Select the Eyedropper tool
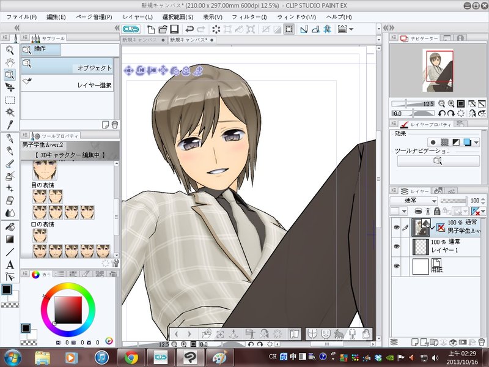Screen dimensions: 489x367 (x=10, y=125)
